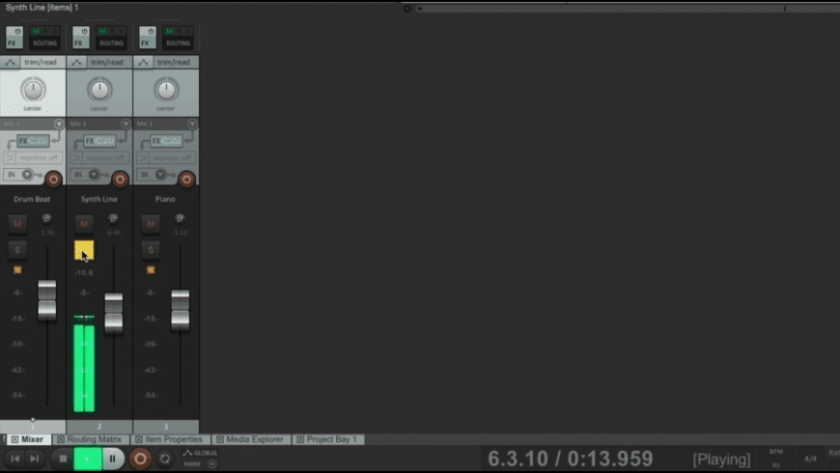Click 'monitor off' on the Drum Beat track
Viewport: 840px width, 473px height.
point(39,158)
